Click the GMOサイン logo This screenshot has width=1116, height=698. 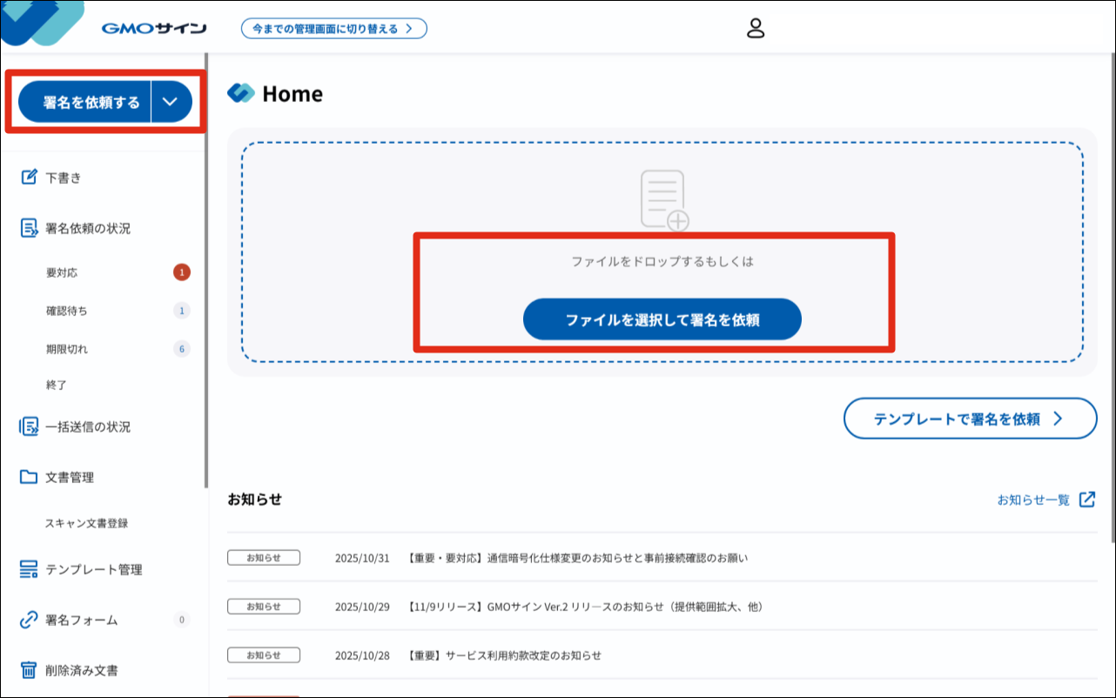click(x=153, y=26)
